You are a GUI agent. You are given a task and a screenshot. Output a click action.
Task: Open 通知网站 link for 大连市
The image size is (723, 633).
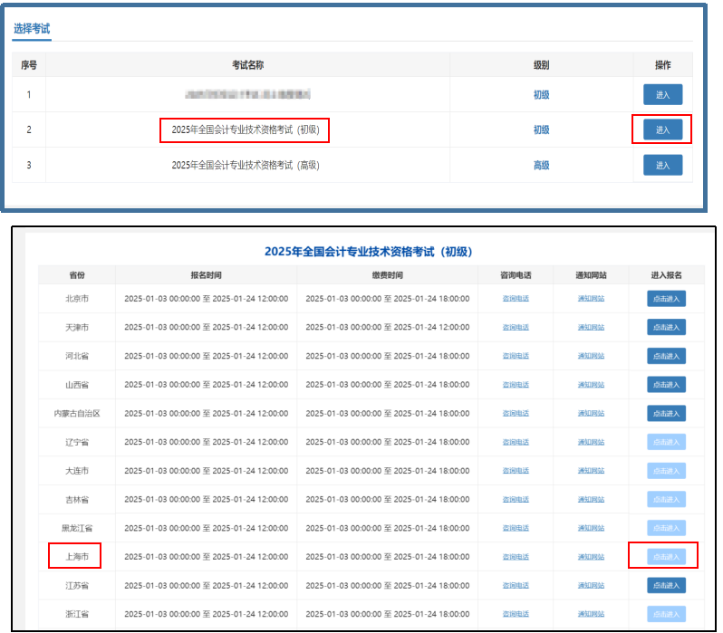pos(592,471)
